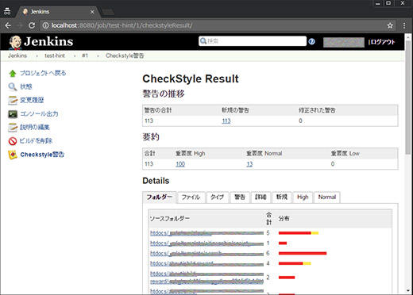Focus the Jenkins search box
The height and width of the screenshot is (295, 413).
pyautogui.click(x=253, y=41)
